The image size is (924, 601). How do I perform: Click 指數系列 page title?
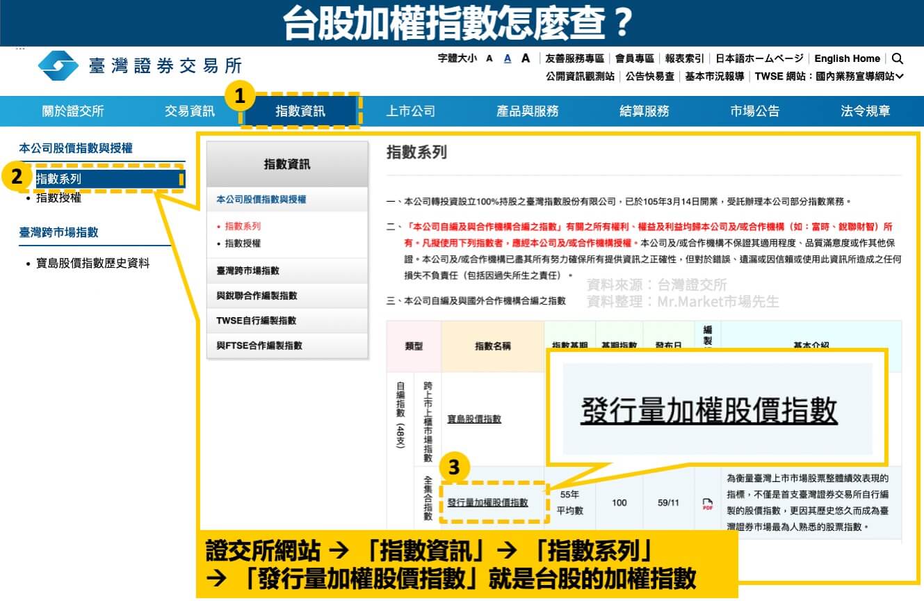pos(416,152)
